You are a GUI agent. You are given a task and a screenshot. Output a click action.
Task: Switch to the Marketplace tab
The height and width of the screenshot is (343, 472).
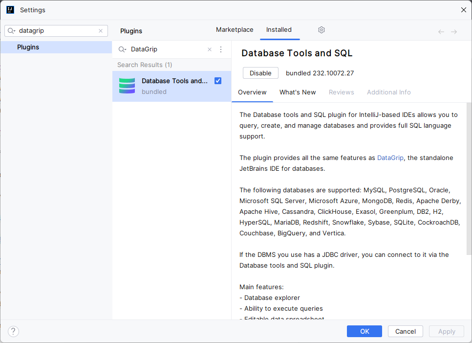[x=235, y=30]
